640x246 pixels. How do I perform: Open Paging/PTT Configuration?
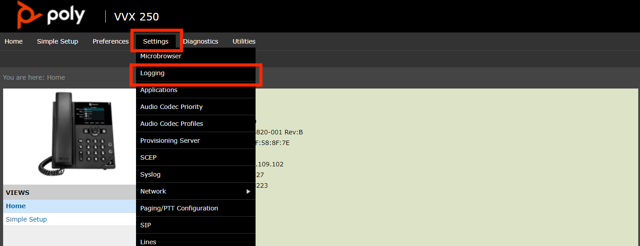pyautogui.click(x=196, y=208)
